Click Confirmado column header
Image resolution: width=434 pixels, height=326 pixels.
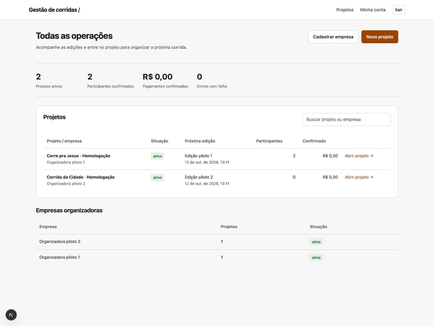(314, 141)
